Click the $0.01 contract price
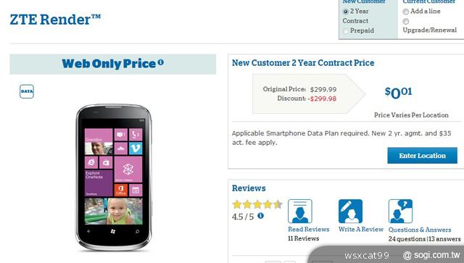This screenshot has width=464, height=263. (x=398, y=93)
